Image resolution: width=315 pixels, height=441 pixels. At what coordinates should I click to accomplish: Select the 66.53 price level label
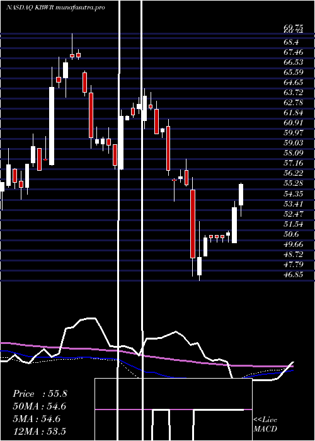point(294,62)
